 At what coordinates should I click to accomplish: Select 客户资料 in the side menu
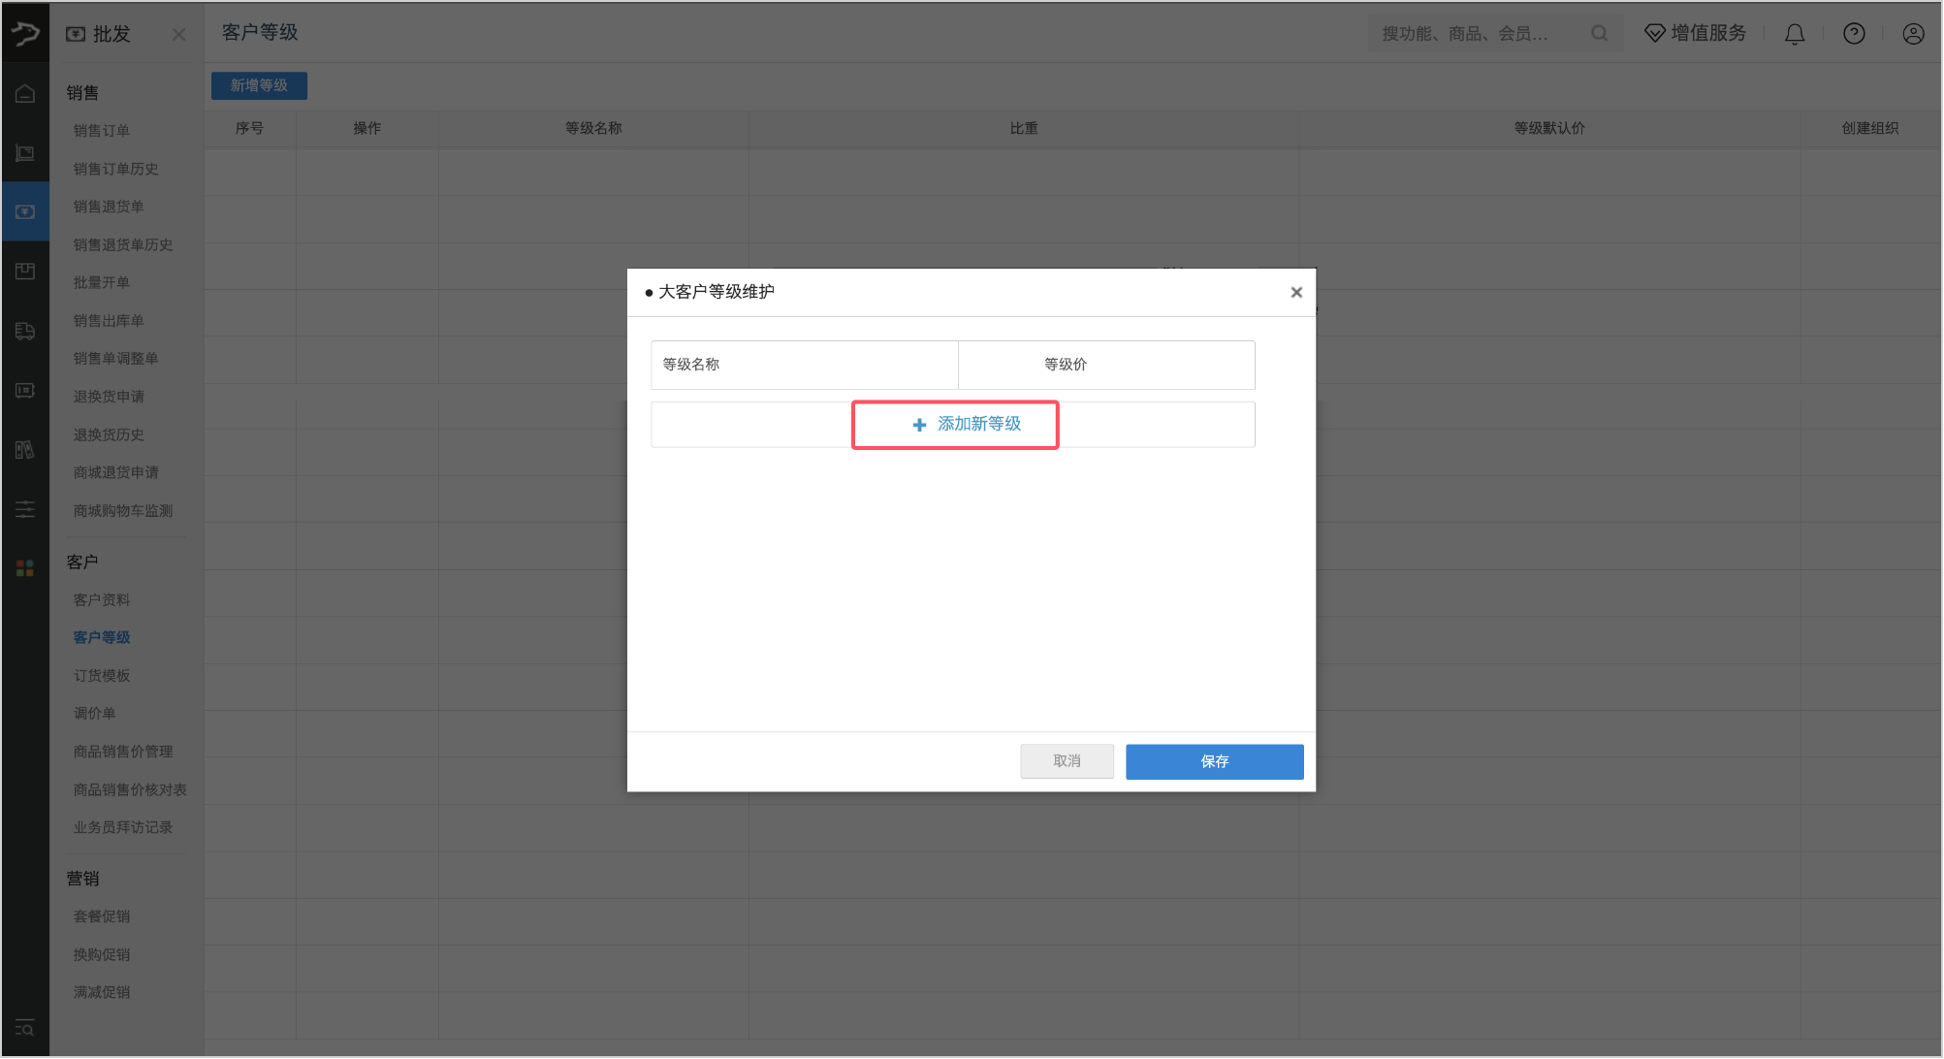tap(102, 599)
